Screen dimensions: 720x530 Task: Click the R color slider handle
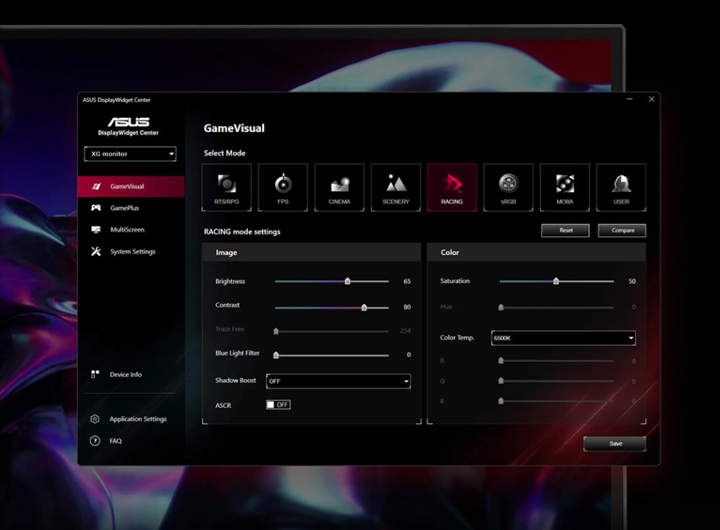click(x=501, y=360)
